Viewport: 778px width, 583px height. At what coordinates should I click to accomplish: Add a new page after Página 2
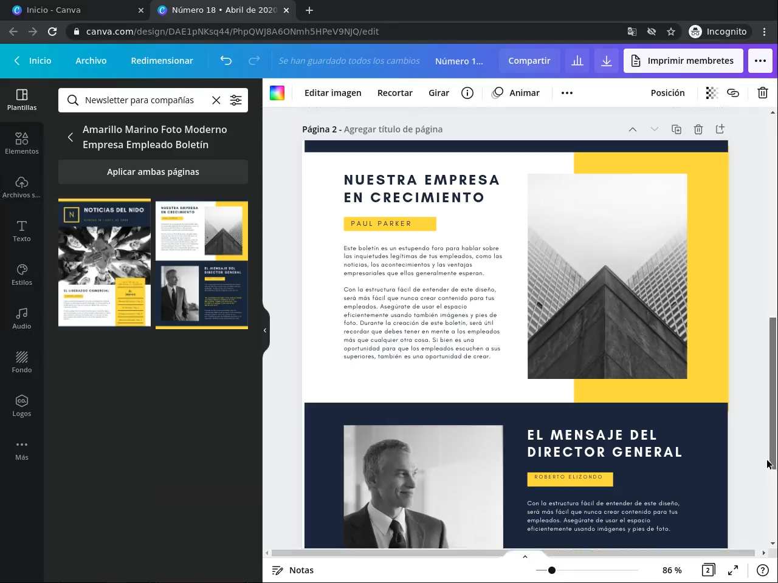(720, 129)
